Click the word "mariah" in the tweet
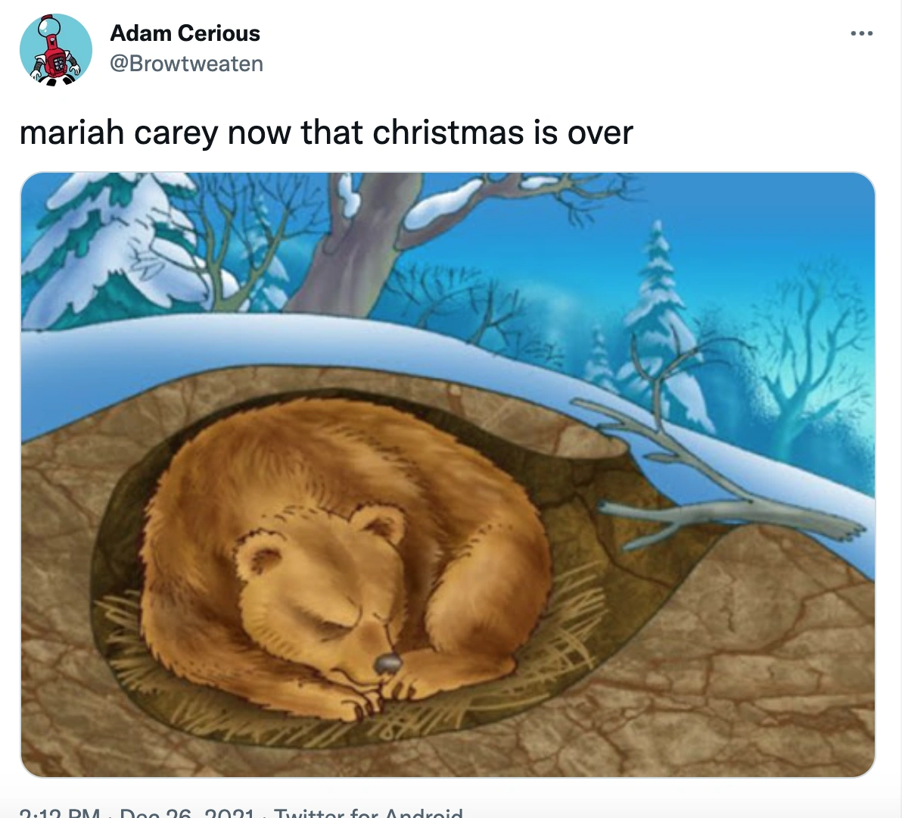 72,133
